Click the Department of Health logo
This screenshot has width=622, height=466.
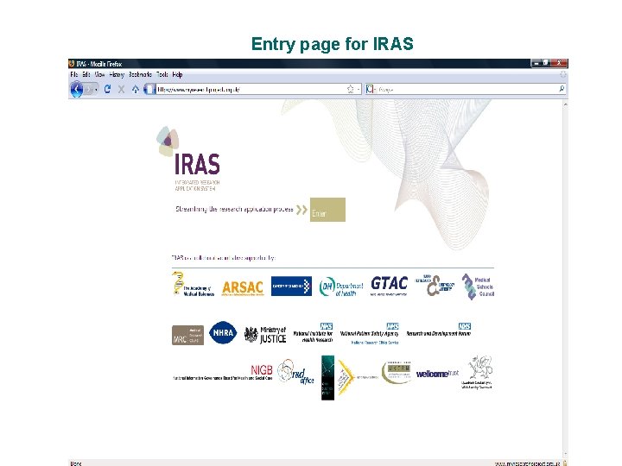tap(341, 287)
